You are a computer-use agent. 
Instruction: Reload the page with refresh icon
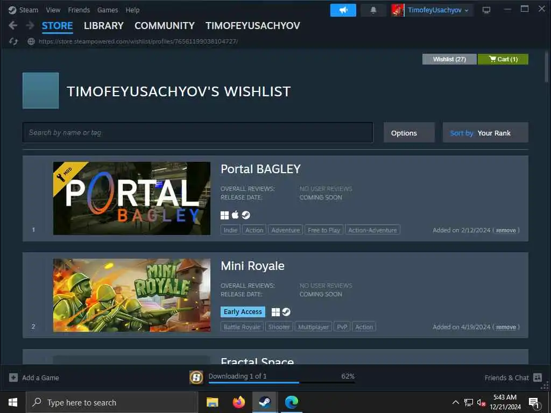coord(13,41)
